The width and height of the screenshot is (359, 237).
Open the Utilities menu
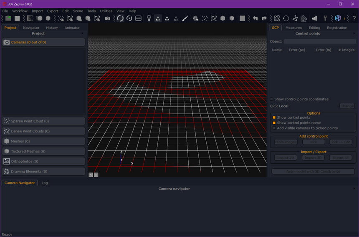[x=106, y=11]
